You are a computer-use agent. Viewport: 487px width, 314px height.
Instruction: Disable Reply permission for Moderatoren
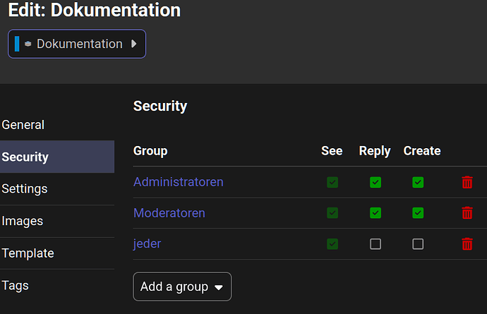point(375,213)
